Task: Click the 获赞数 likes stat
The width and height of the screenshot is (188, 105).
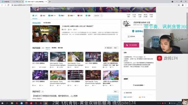Action: coord(140,15)
